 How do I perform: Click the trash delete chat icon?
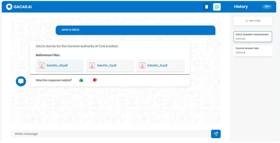(206, 7)
